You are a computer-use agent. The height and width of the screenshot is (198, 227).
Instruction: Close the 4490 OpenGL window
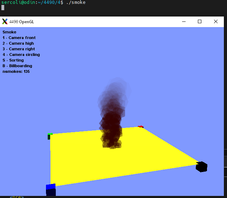click(216, 22)
